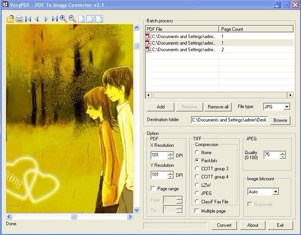Click the JPEG Quality 75 field

point(272,155)
